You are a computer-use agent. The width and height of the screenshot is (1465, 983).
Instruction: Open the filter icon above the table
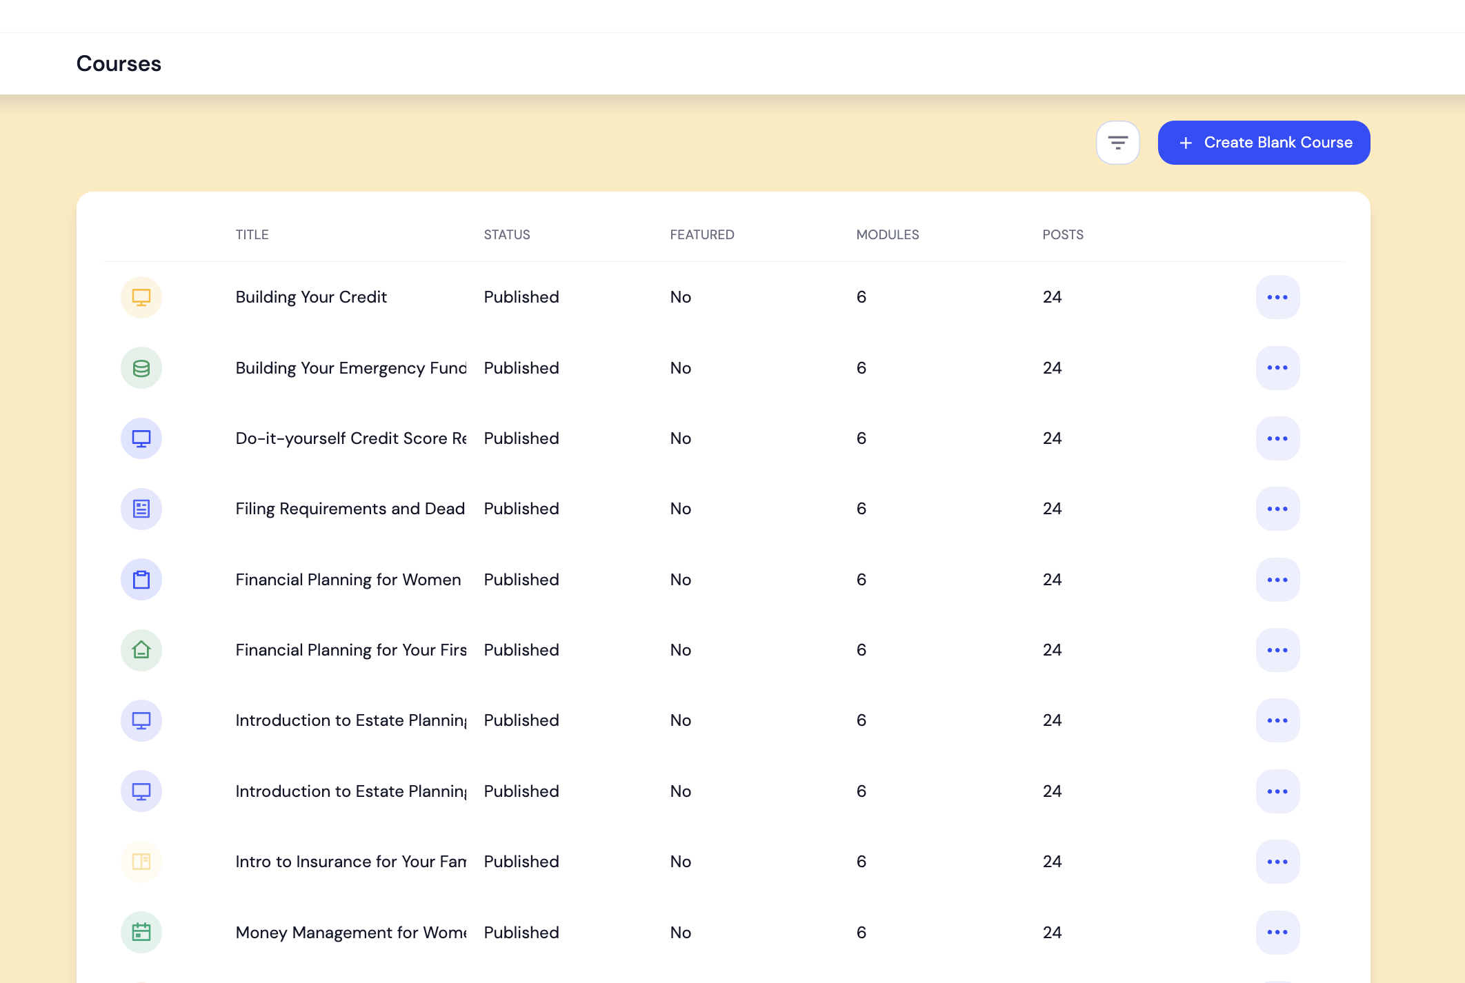[x=1118, y=142]
